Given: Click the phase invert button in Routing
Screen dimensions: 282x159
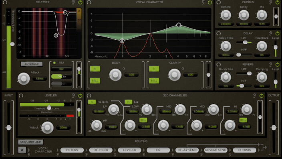Looking at the screenshot, I should (22, 150).
